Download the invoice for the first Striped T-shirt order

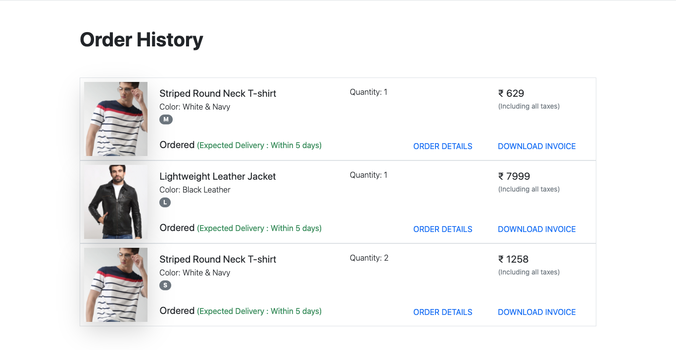coord(536,146)
